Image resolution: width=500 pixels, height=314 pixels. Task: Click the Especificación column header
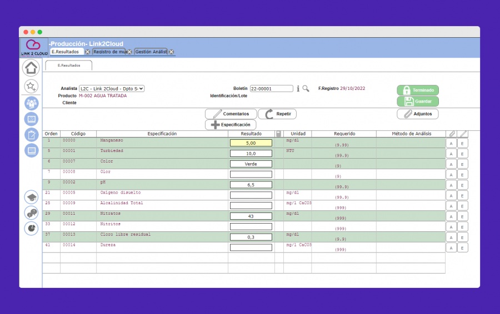pyautogui.click(x=162, y=134)
